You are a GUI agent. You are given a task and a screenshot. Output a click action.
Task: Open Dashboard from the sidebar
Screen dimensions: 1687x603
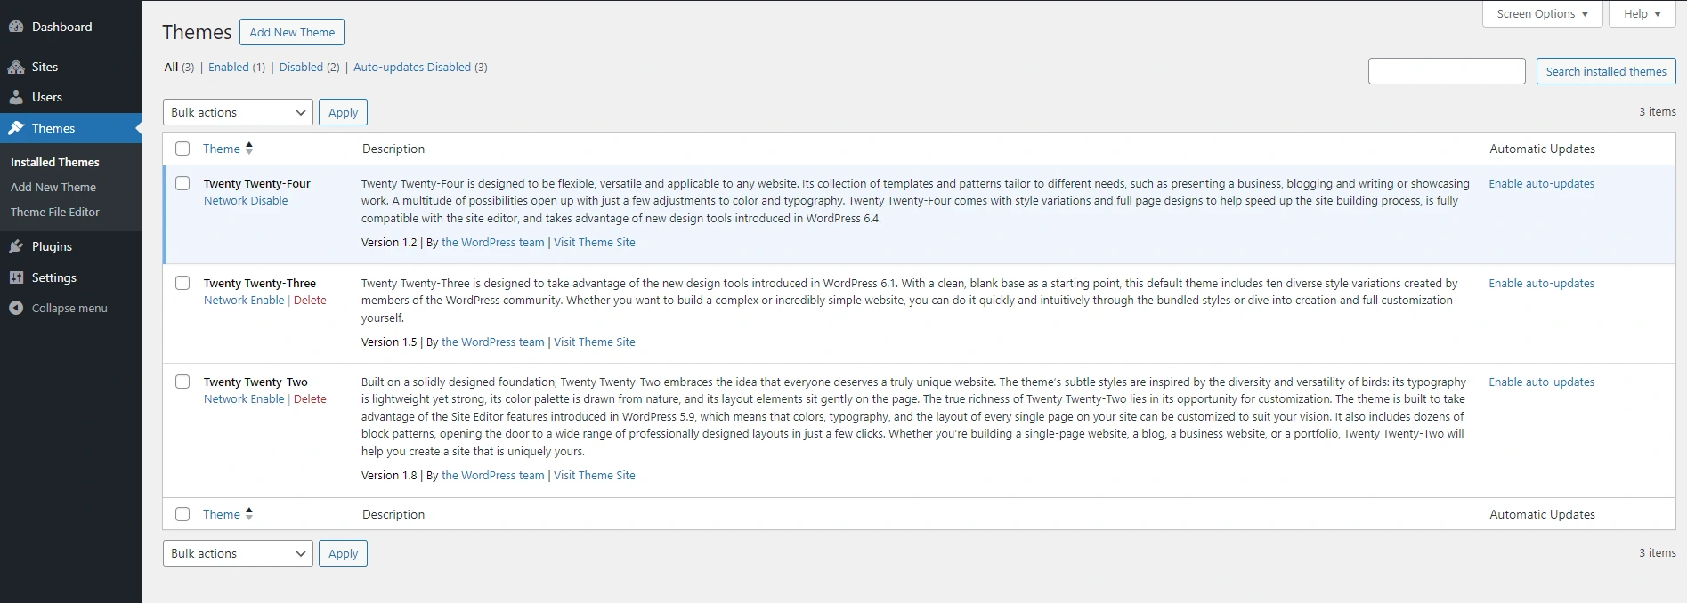pyautogui.click(x=61, y=27)
